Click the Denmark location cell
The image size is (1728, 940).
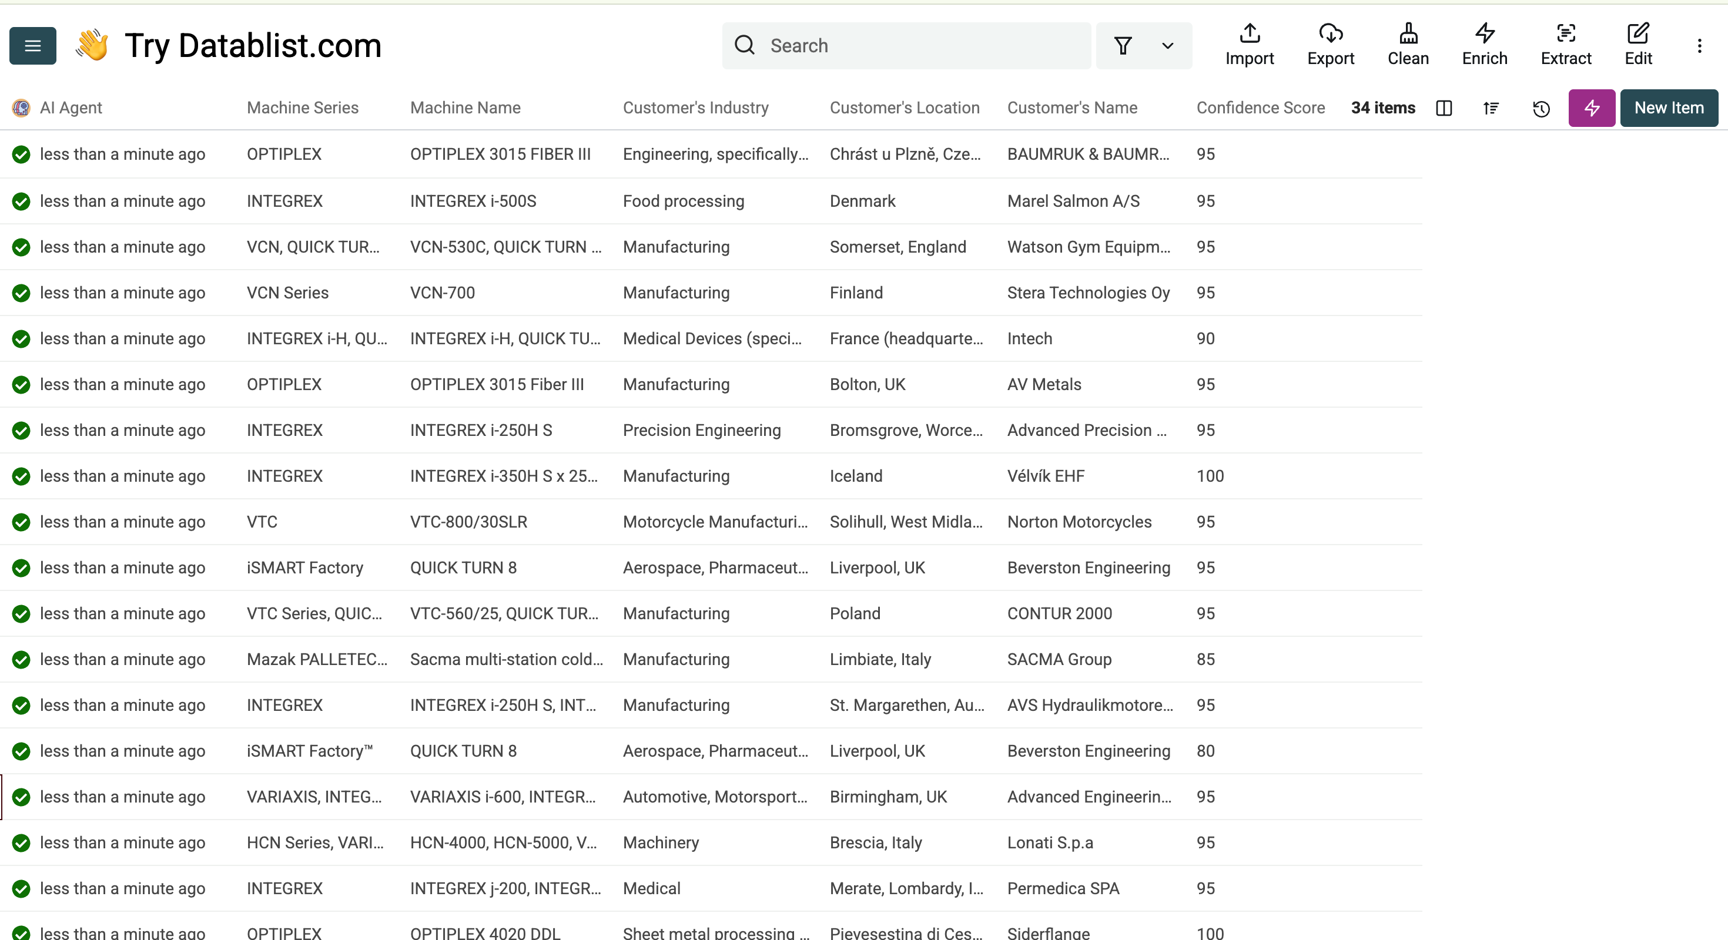click(862, 201)
